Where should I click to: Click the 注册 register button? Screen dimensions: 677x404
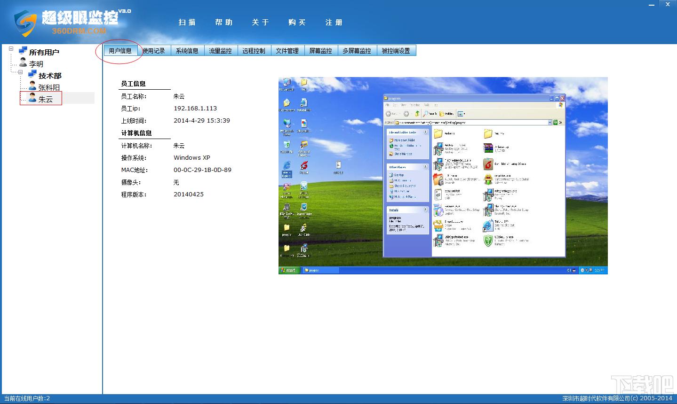(334, 22)
